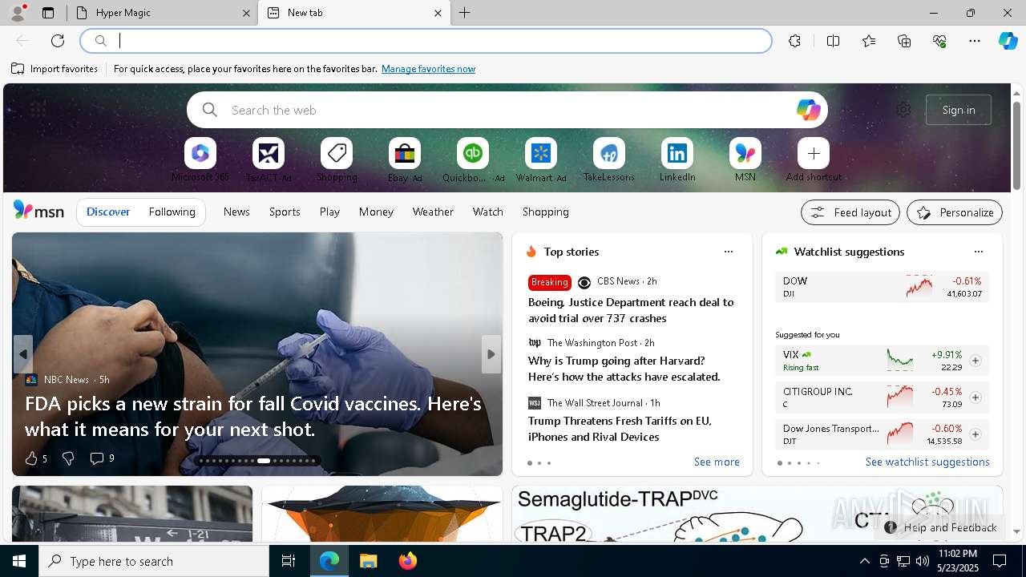Open the TakeLessons shortcut tile

pos(609,159)
